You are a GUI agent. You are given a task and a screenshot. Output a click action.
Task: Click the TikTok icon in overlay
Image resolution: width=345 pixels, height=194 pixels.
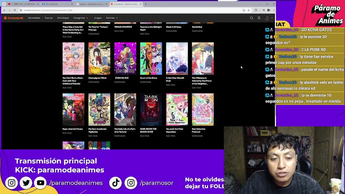click(116, 183)
